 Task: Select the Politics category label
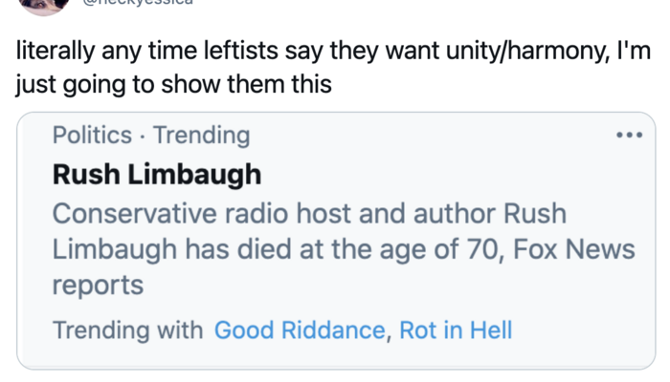tap(92, 136)
